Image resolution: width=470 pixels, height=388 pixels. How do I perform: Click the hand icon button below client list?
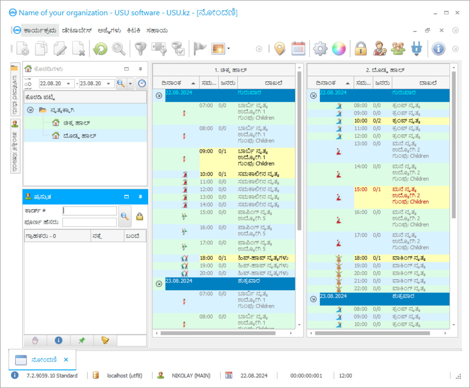pyautogui.click(x=35, y=340)
